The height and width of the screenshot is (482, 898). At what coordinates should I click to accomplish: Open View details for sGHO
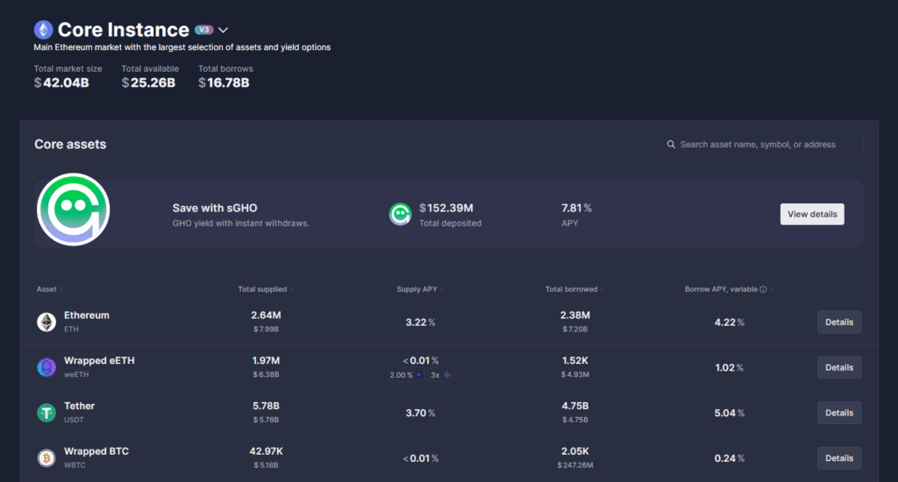coord(812,214)
